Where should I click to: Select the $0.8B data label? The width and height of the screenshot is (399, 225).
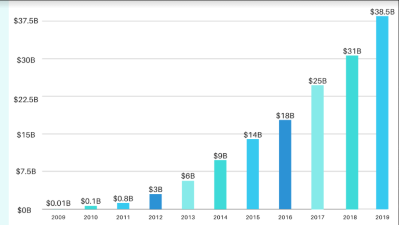point(123,198)
